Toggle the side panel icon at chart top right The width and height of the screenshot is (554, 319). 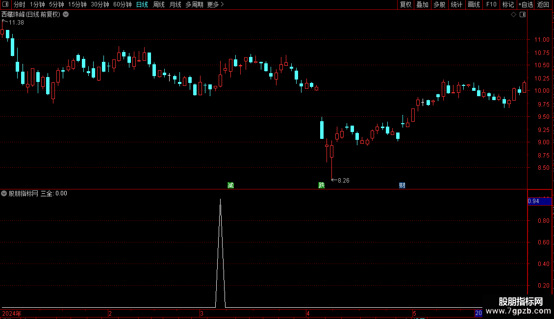[x=523, y=15]
